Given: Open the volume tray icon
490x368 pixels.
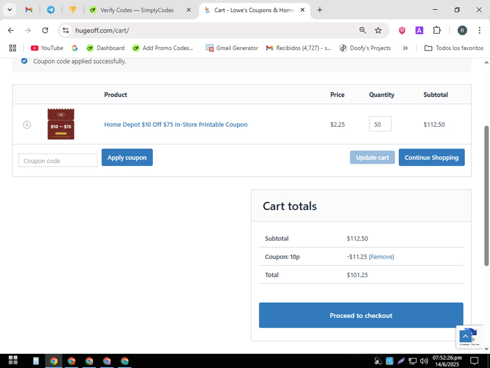Looking at the screenshot, I should pyautogui.click(x=424, y=361).
